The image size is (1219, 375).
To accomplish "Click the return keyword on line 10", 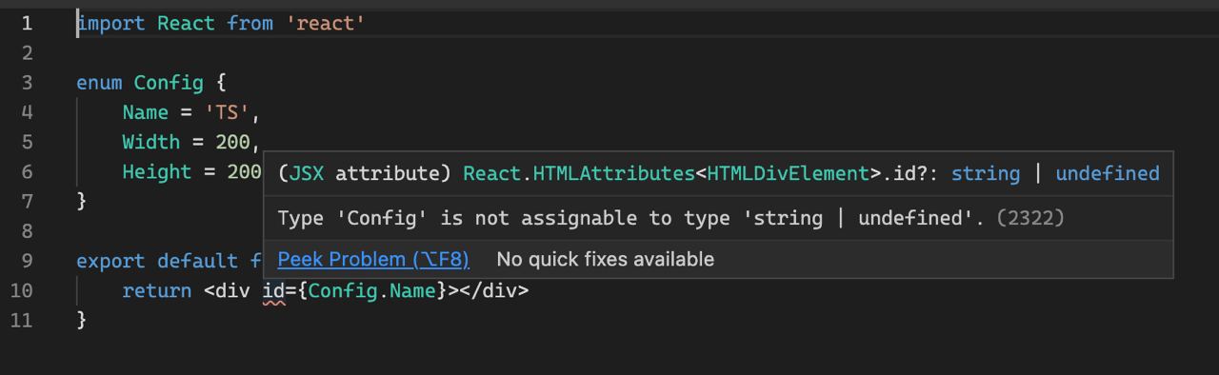I will [x=157, y=290].
